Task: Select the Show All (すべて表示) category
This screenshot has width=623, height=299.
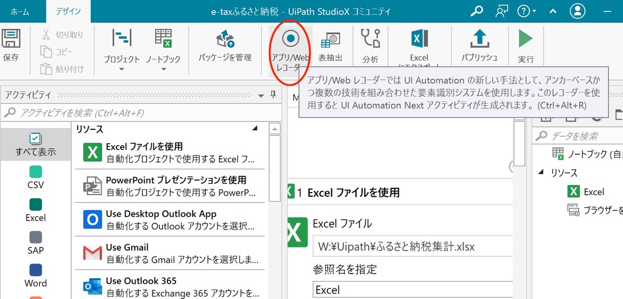Action: click(35, 145)
